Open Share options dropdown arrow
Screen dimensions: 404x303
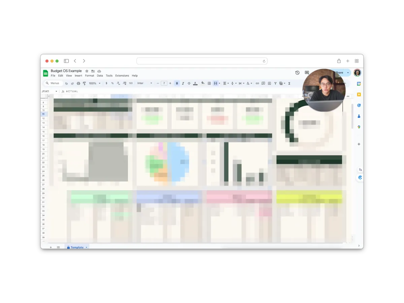pos(348,73)
